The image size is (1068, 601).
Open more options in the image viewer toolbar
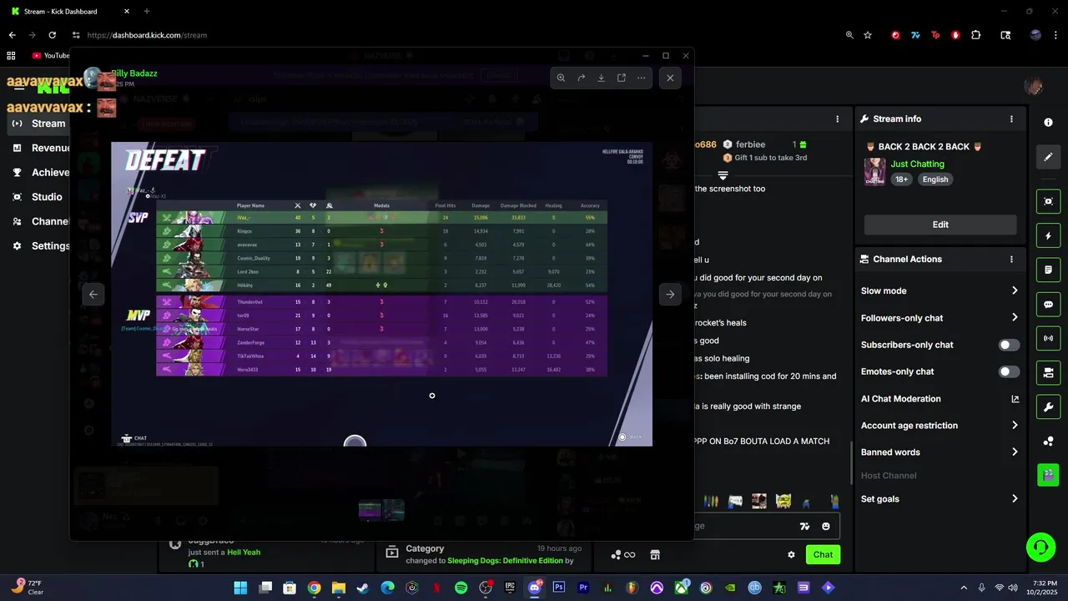coord(642,78)
